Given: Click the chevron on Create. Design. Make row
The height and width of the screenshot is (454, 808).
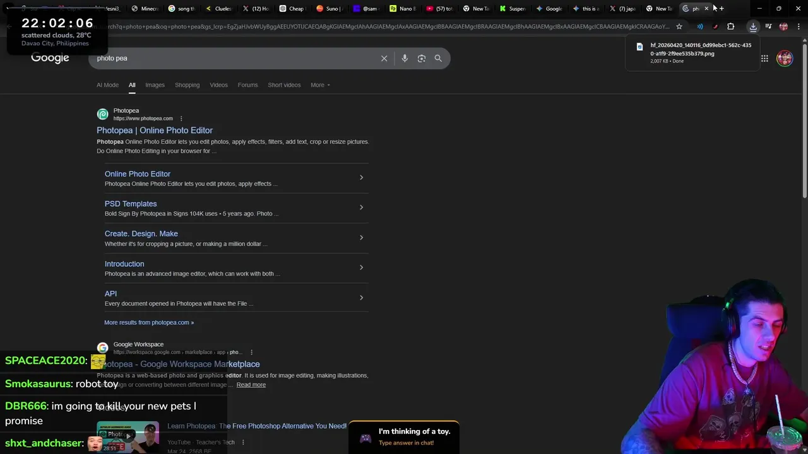Looking at the screenshot, I should click(x=361, y=238).
